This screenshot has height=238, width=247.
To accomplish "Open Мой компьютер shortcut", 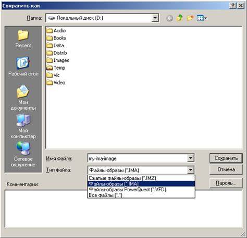I will pos(23,126).
